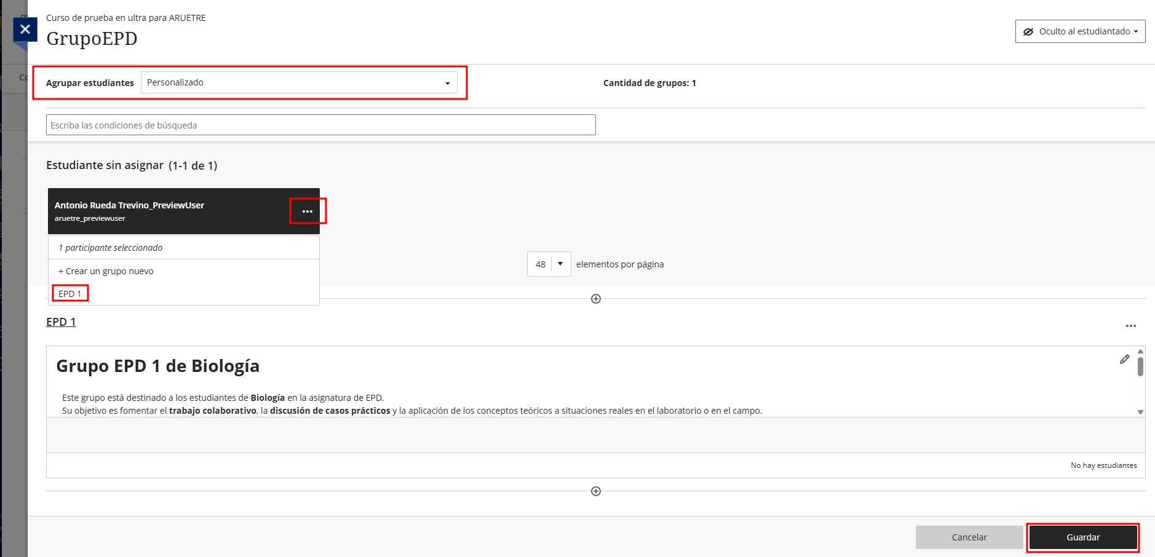Assign the student to EPD 1 in the menu
1155x557 pixels.
70,294
